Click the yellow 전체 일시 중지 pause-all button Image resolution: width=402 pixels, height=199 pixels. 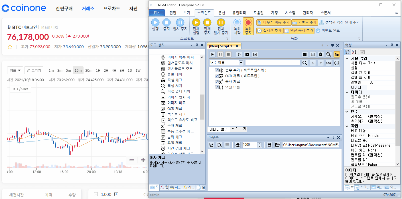coord(221,26)
